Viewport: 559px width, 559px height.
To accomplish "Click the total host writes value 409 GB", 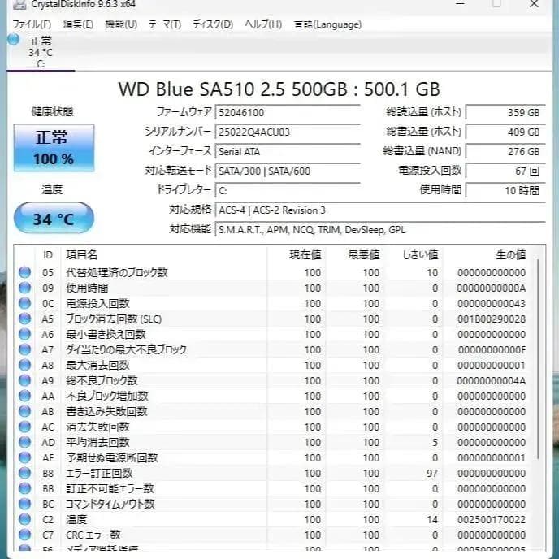I will (x=505, y=132).
